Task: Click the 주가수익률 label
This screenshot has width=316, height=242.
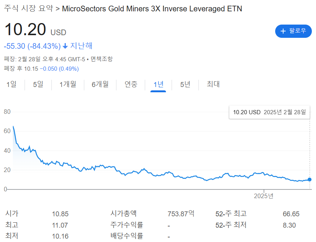Action: pos(127,225)
